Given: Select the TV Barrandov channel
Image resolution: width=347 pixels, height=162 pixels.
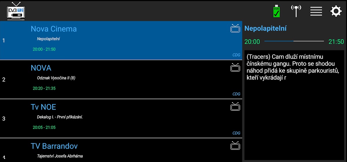Looking at the screenshot, I should (x=54, y=146).
